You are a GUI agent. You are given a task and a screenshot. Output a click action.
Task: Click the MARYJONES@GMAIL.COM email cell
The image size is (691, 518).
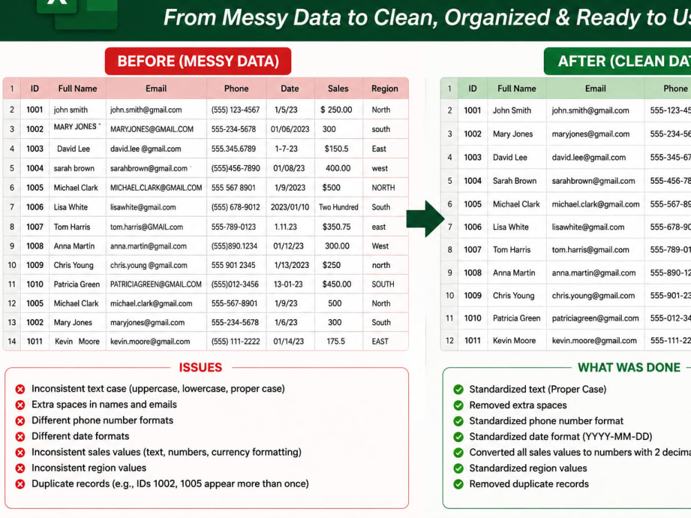[156, 129]
